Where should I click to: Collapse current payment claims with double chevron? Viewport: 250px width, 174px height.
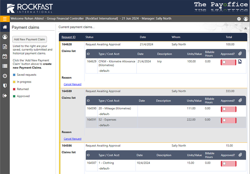(245, 29)
